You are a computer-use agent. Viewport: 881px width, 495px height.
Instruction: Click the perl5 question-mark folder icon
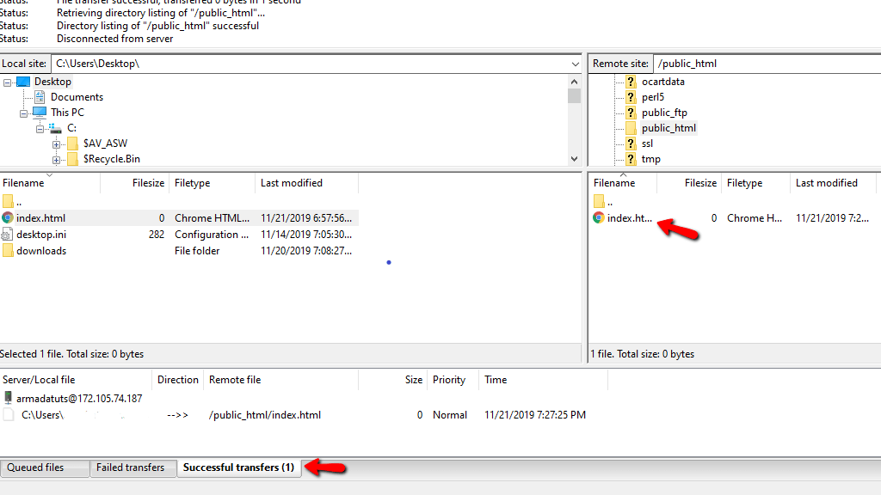631,97
